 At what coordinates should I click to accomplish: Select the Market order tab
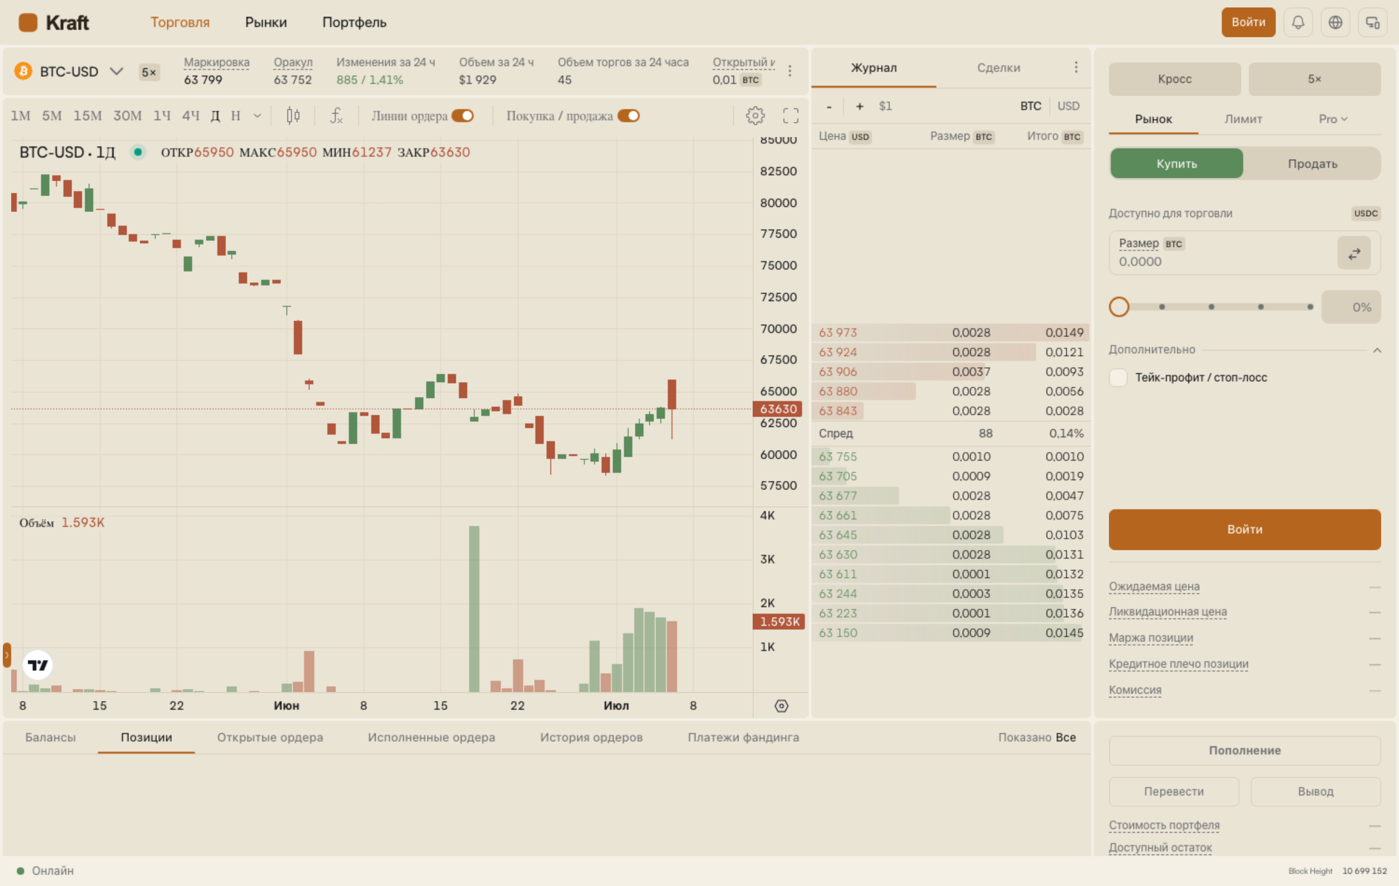1153,119
